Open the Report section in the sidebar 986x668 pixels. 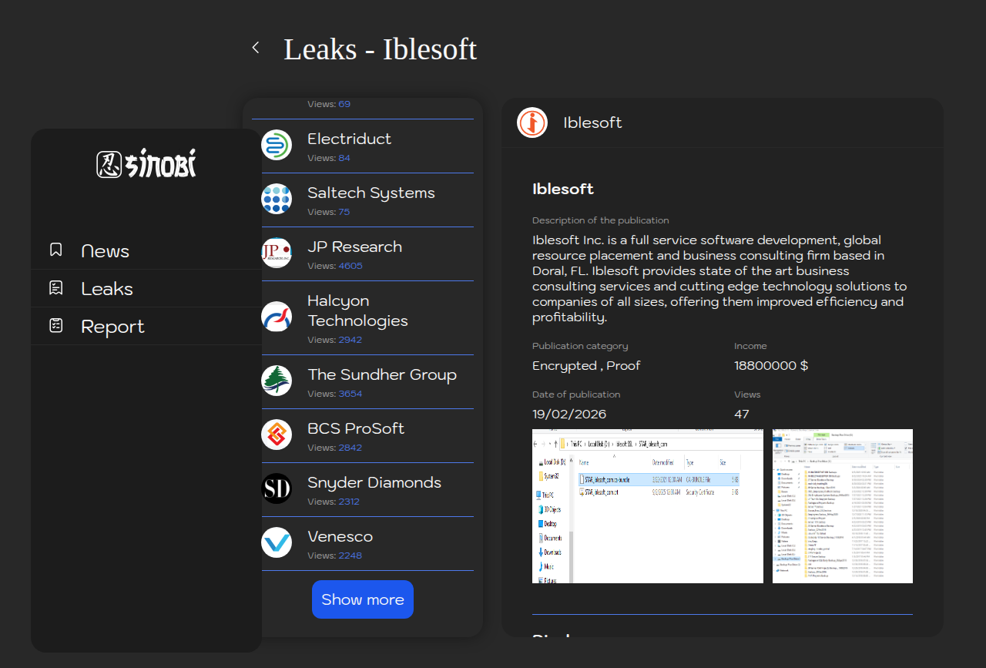pos(112,327)
